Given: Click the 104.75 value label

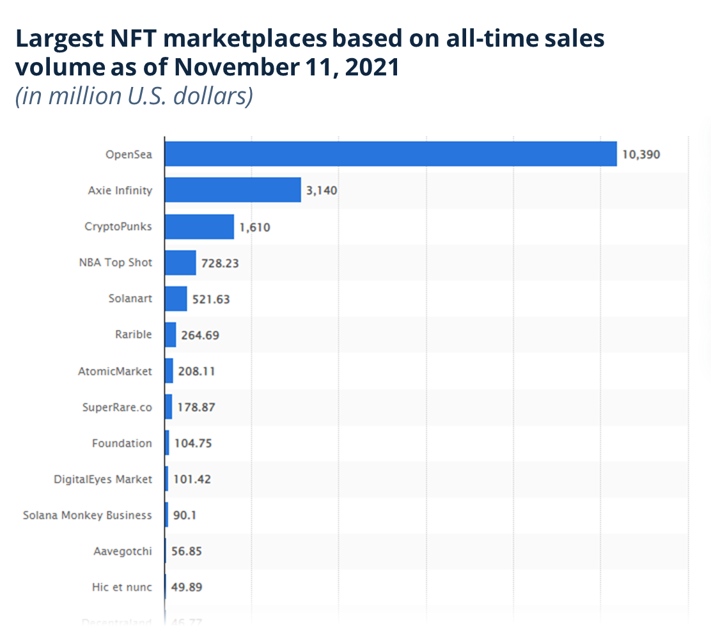Looking at the screenshot, I should click(192, 444).
